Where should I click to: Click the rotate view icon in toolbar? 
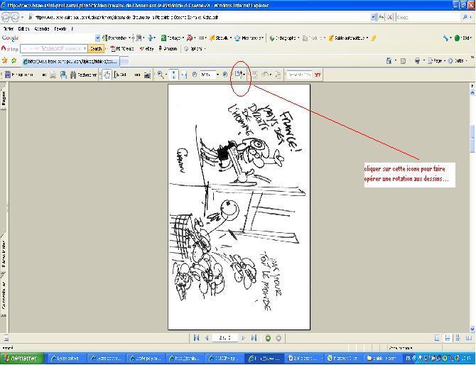[239, 75]
